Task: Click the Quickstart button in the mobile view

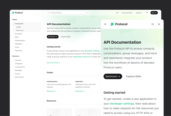Action: [113, 76]
